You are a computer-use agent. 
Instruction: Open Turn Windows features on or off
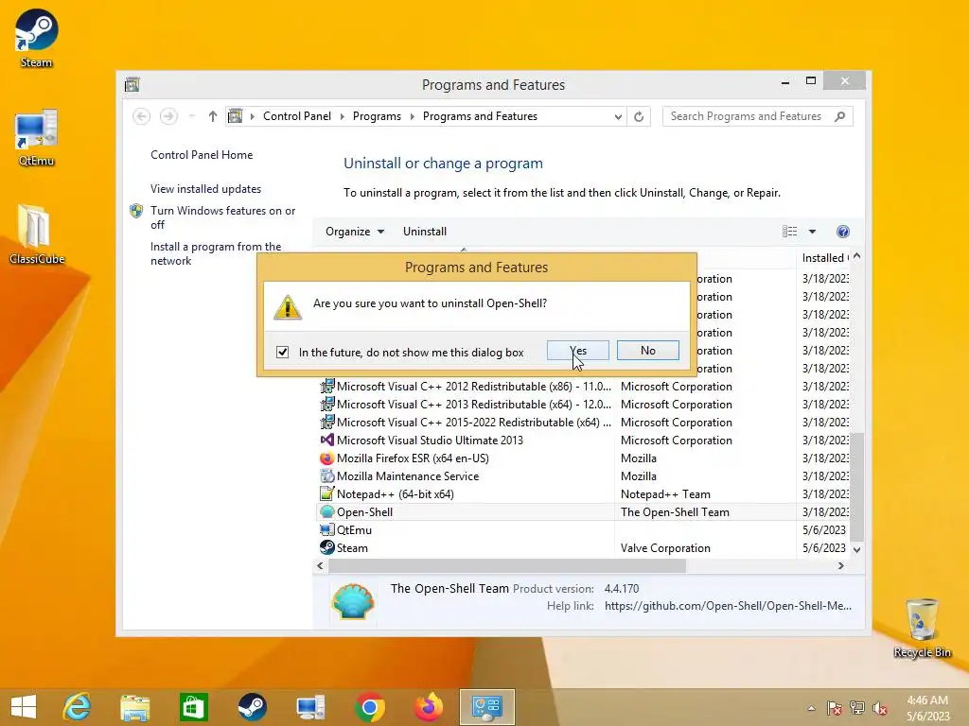[223, 217]
